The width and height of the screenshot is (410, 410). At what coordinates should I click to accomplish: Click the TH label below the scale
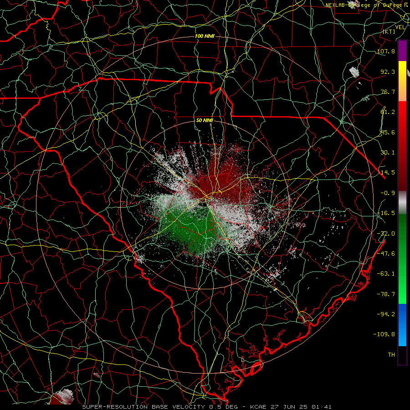(391, 355)
